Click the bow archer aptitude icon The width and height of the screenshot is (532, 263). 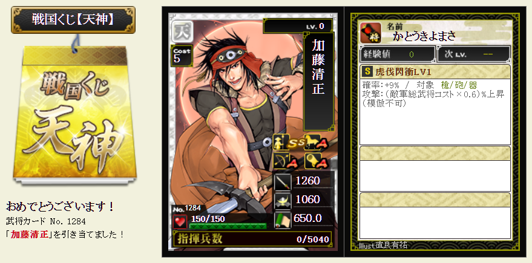tap(281, 161)
